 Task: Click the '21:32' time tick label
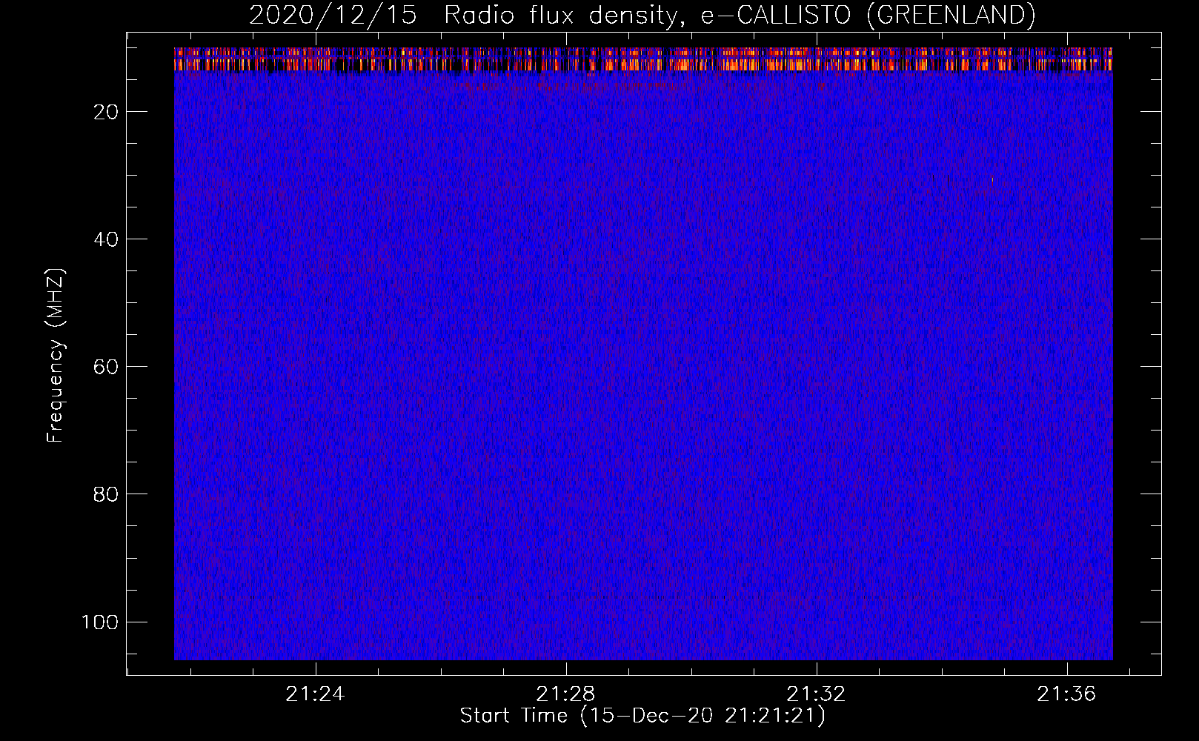[x=817, y=694]
